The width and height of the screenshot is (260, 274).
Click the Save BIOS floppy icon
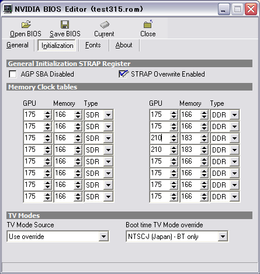tap(65, 25)
